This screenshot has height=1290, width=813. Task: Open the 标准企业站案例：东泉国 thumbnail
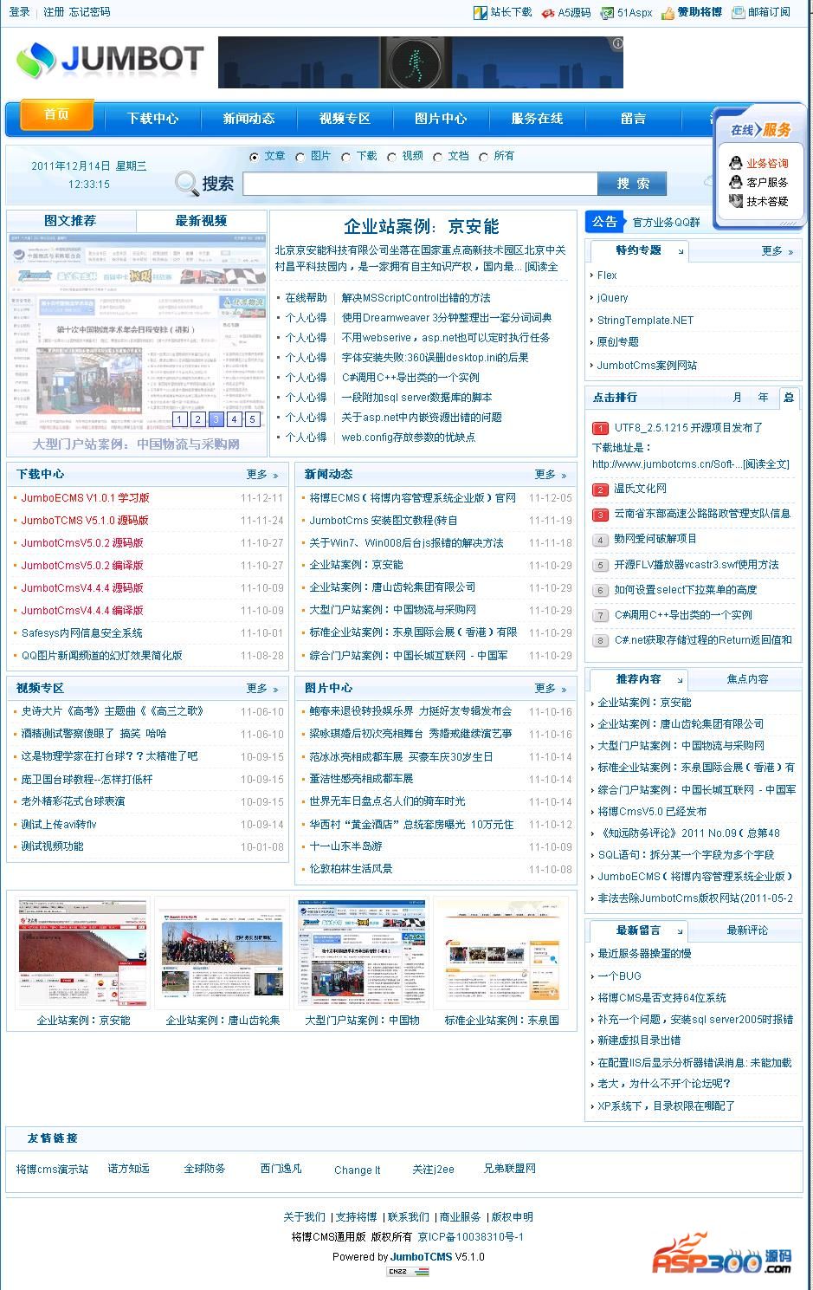tap(501, 954)
